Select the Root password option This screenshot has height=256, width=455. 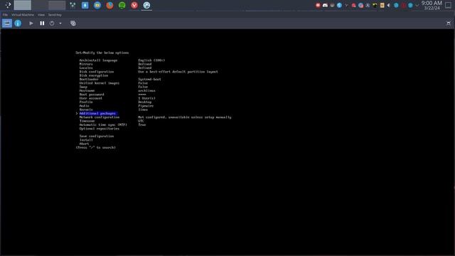[x=92, y=94]
